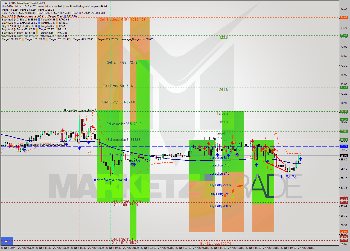The image size is (350, 251).
Task: Click the 'Sell Target1 | 67.32' label
Action: click(126, 201)
